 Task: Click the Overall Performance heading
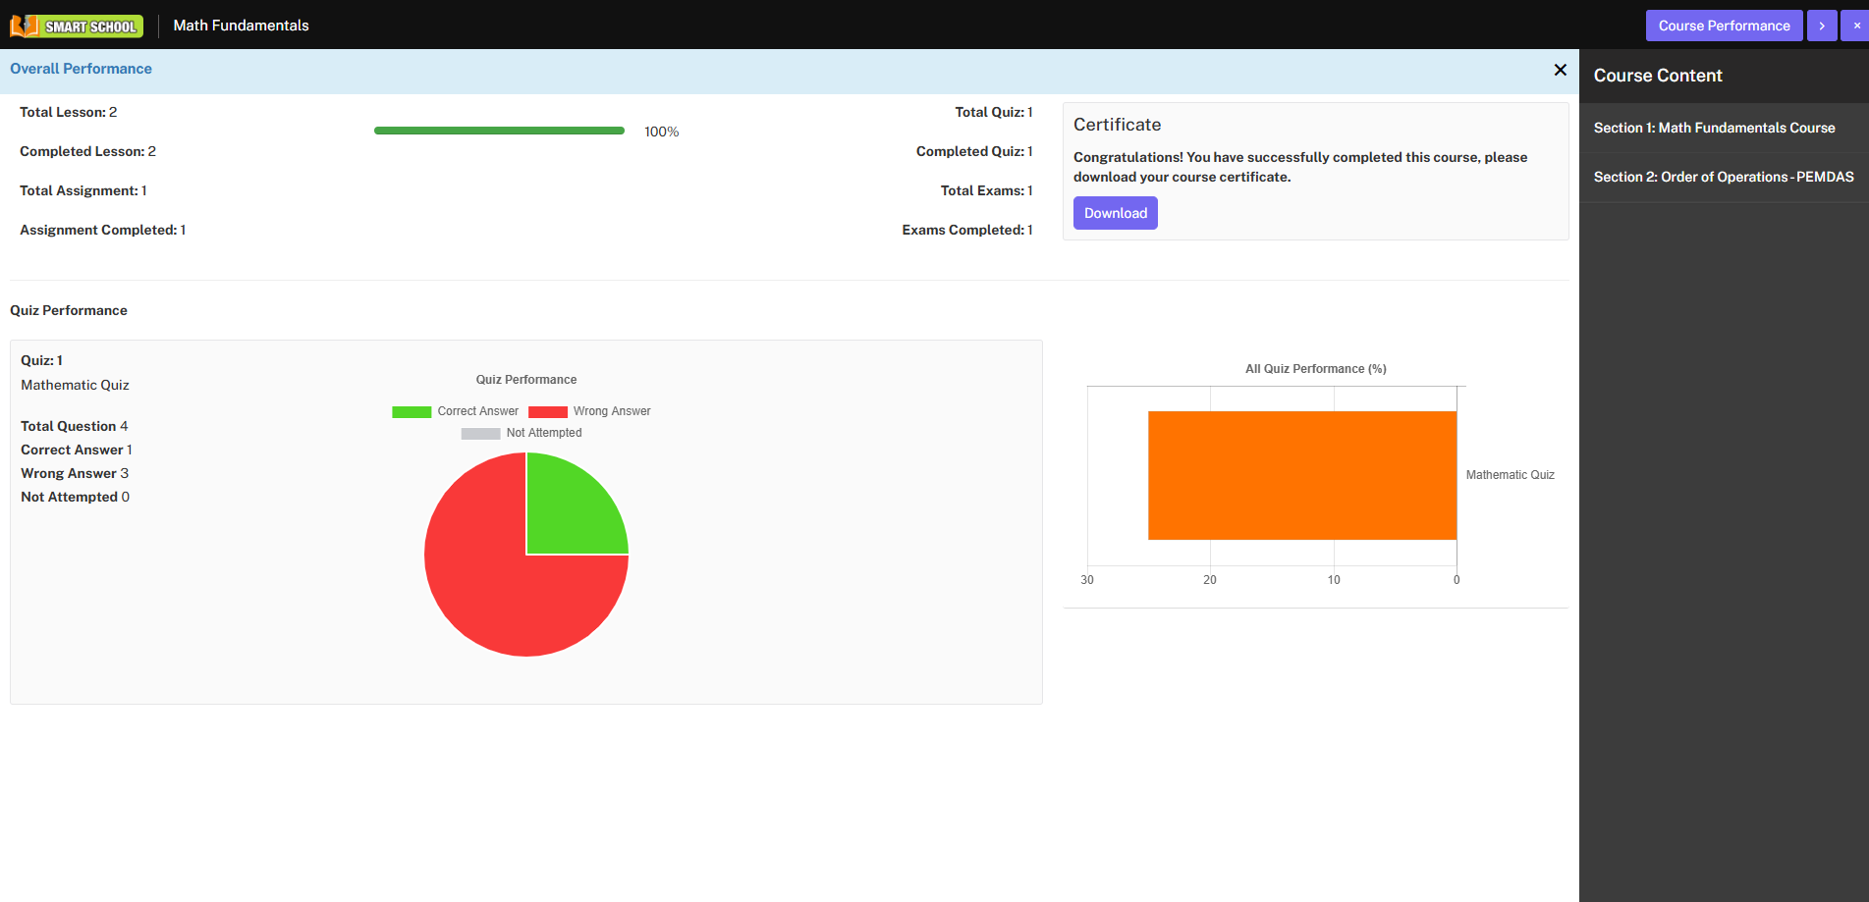tap(81, 69)
